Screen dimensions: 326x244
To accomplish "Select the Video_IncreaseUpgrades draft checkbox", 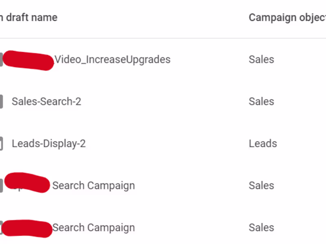I will tap(1, 60).
